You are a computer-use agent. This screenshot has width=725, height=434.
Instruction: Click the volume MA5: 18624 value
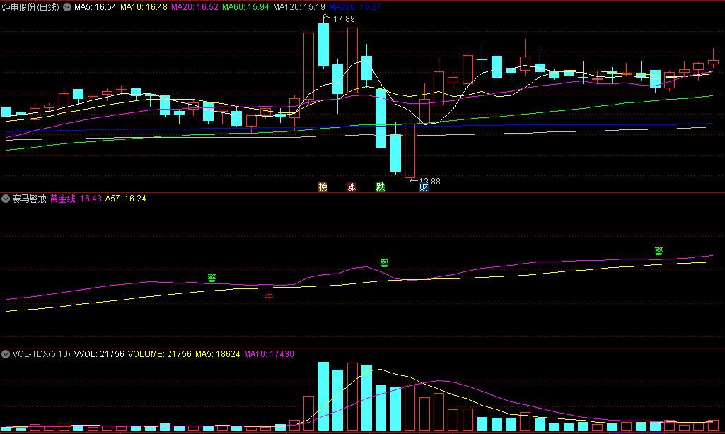(x=218, y=354)
